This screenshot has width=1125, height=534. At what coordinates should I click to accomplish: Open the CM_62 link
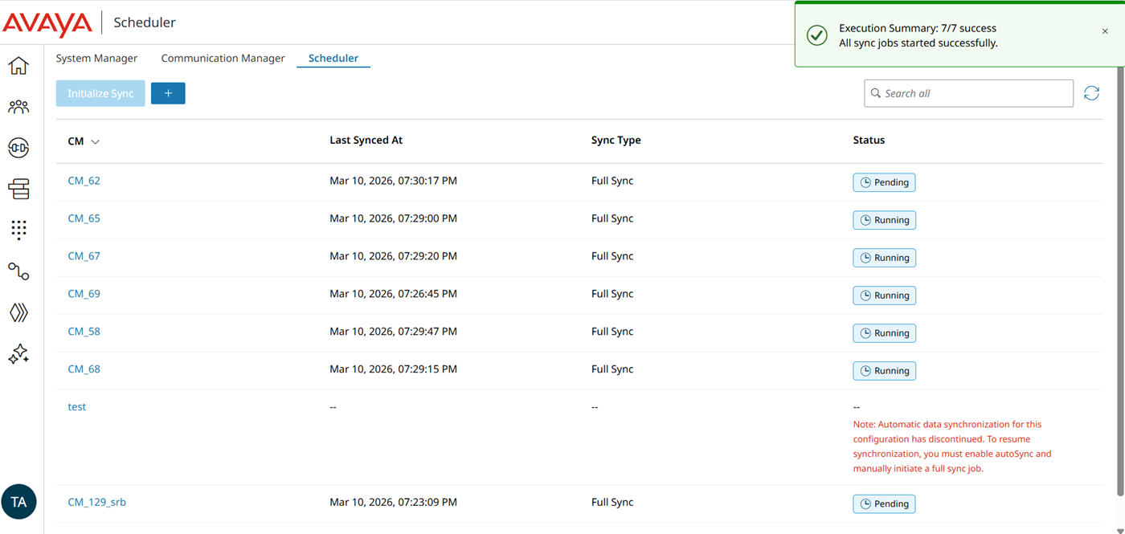click(84, 181)
